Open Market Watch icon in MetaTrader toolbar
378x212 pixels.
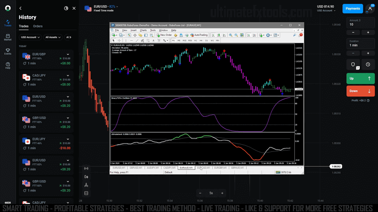[129, 35]
